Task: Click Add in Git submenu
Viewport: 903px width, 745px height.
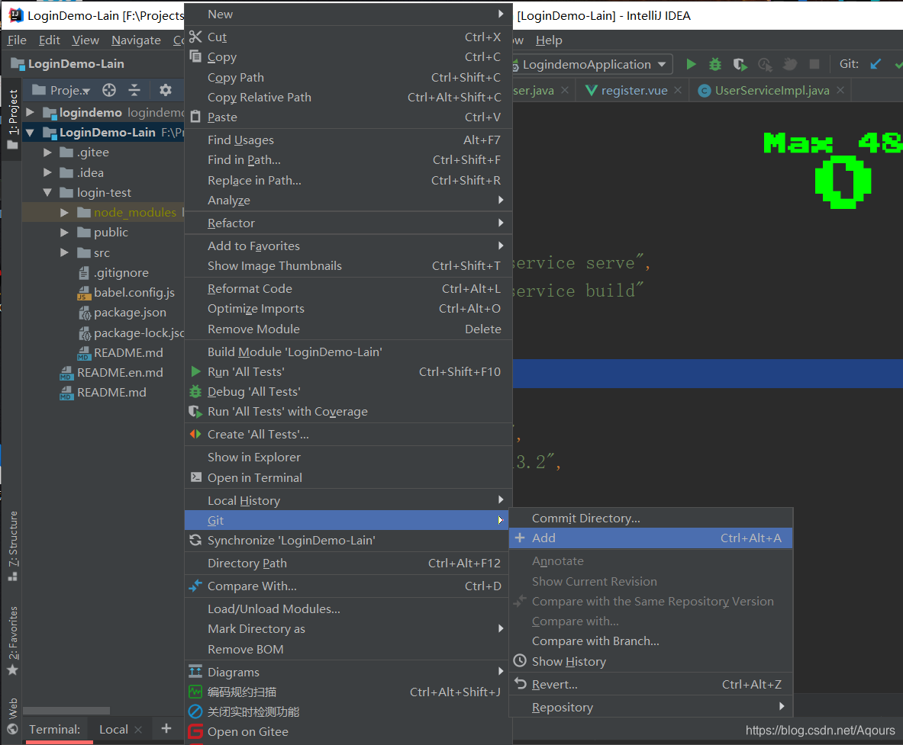Action: [x=651, y=538]
